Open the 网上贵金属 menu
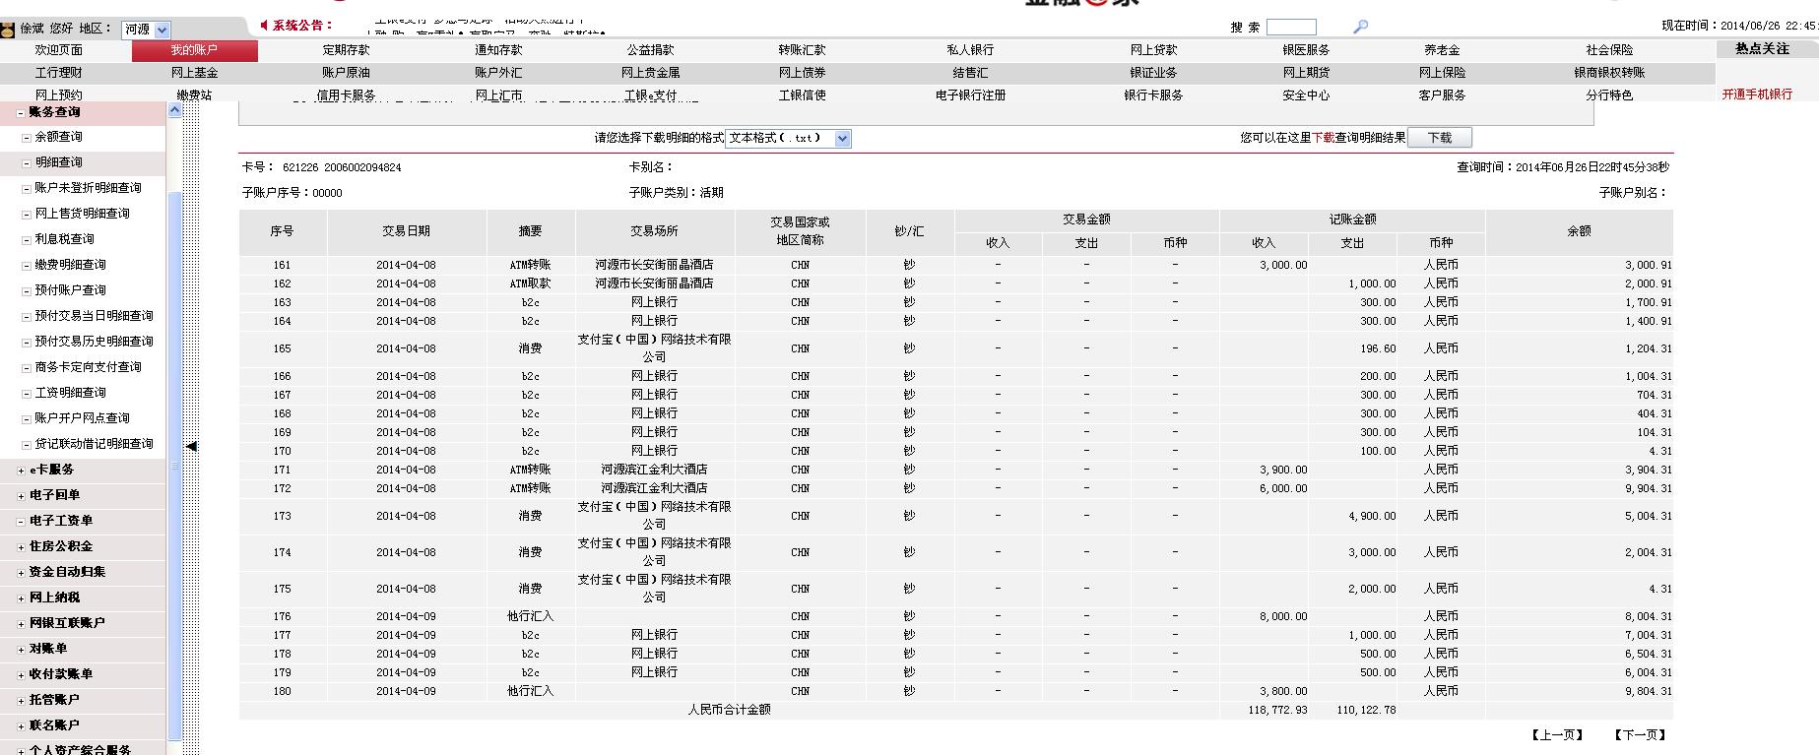The width and height of the screenshot is (1819, 755). click(651, 73)
